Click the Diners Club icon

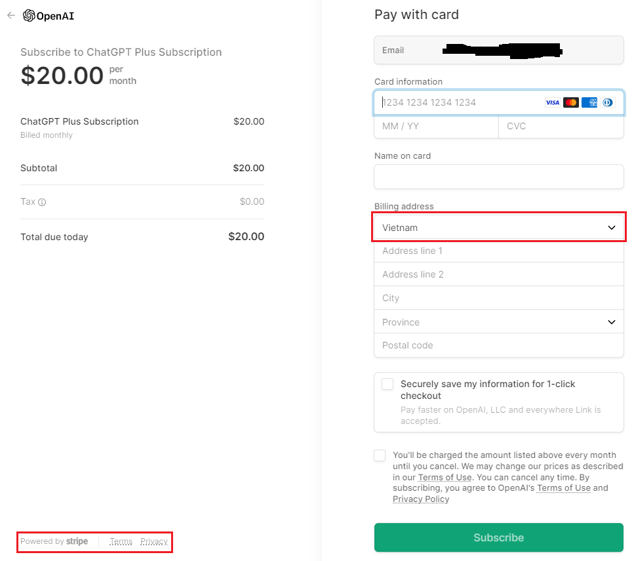tap(607, 102)
